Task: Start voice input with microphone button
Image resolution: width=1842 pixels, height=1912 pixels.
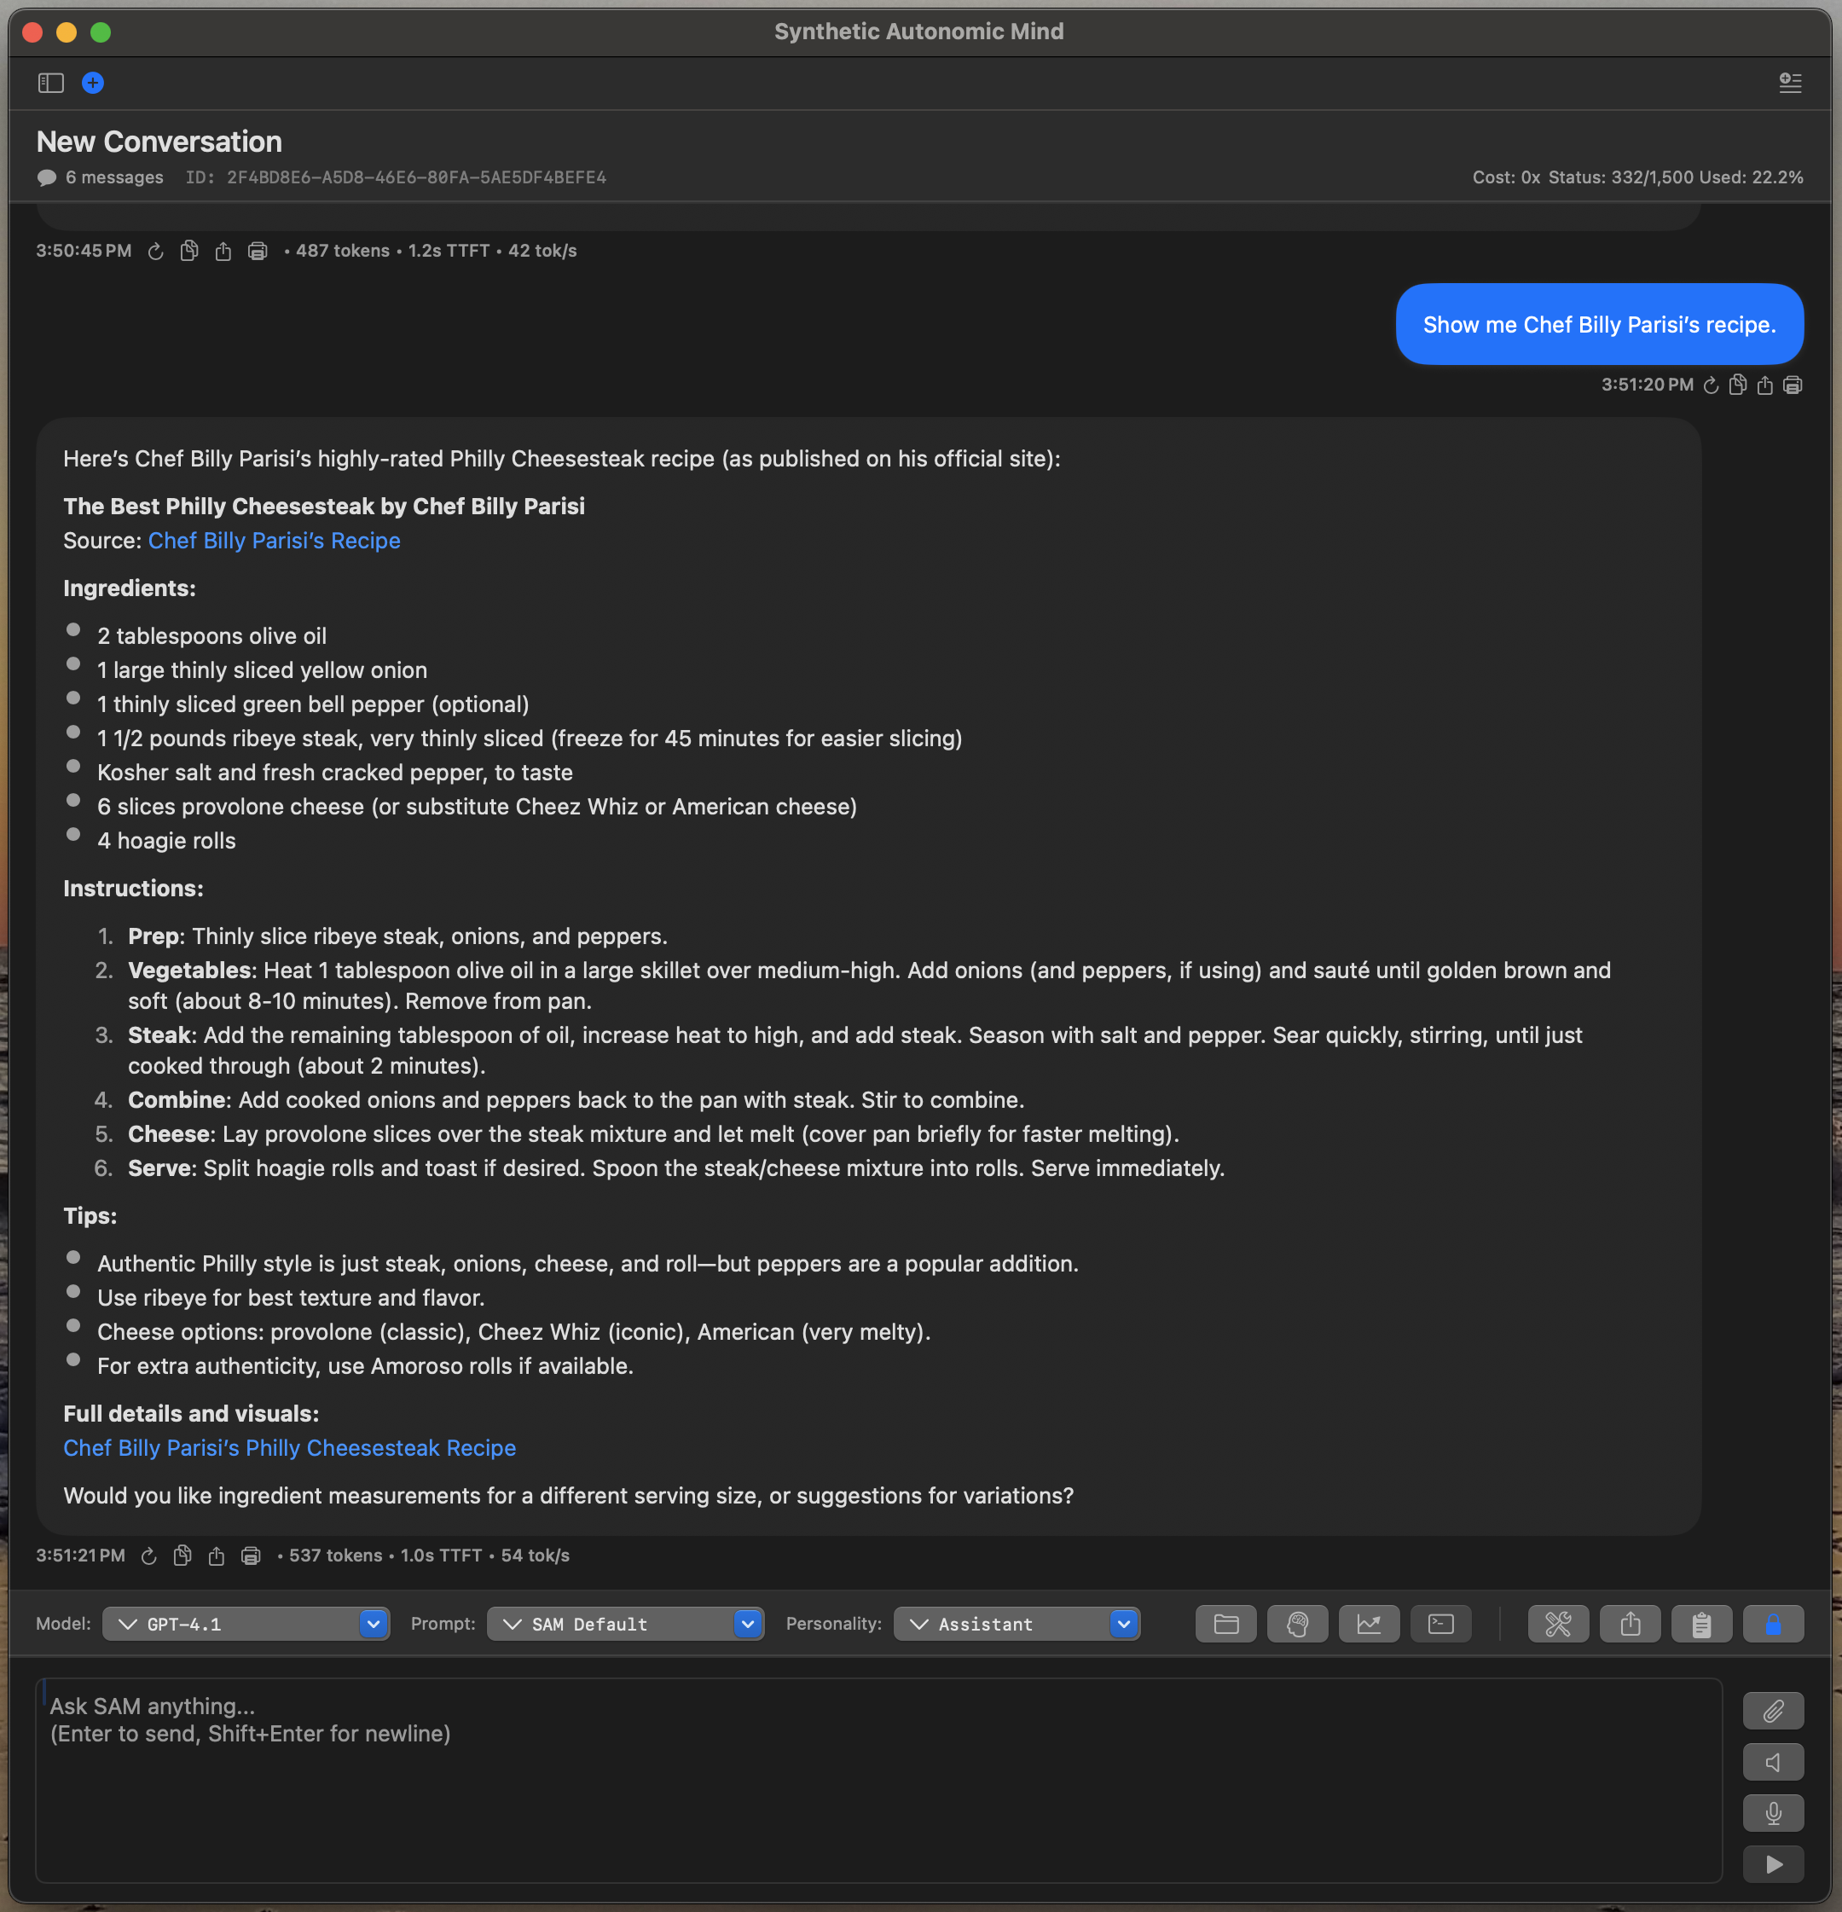Action: pyautogui.click(x=1772, y=1812)
